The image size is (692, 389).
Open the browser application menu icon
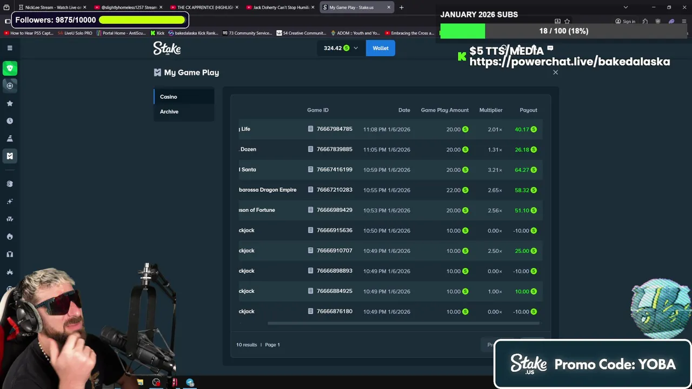[684, 22]
